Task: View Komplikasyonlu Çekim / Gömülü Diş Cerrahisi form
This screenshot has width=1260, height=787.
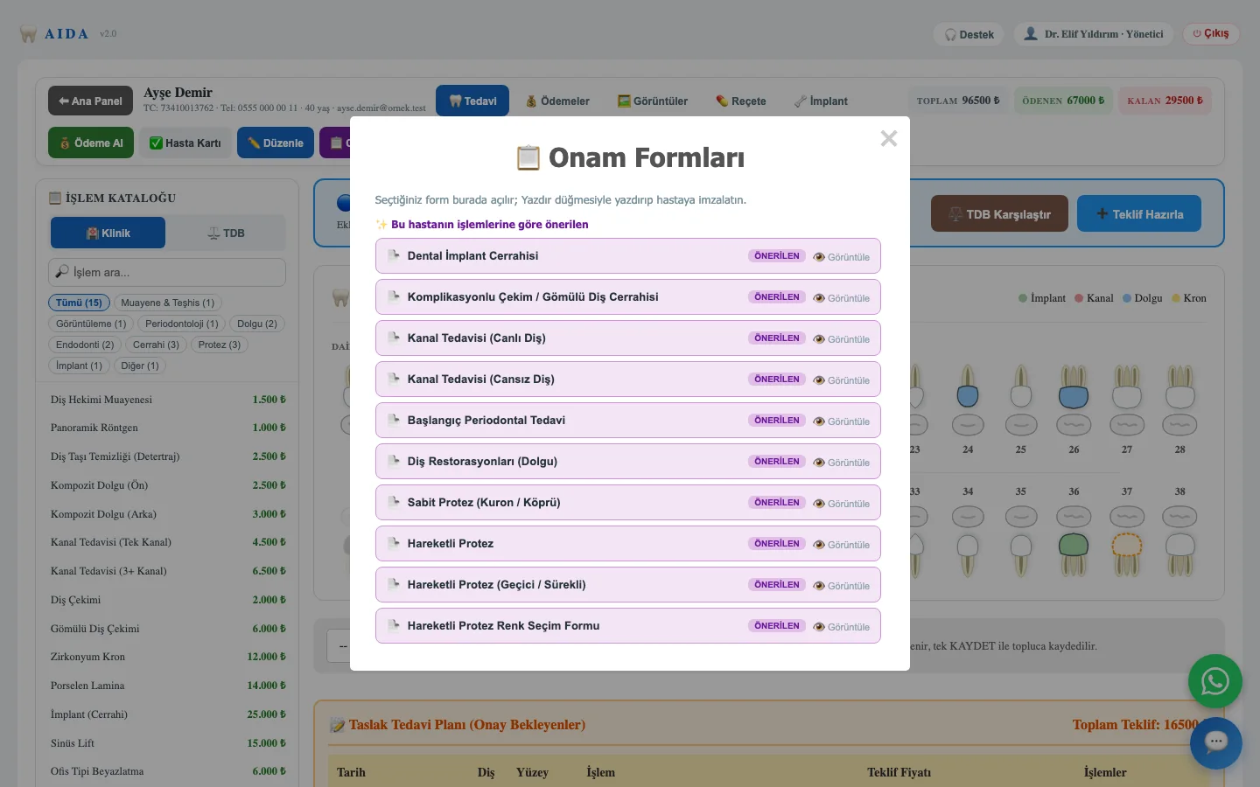Action: 842,298
